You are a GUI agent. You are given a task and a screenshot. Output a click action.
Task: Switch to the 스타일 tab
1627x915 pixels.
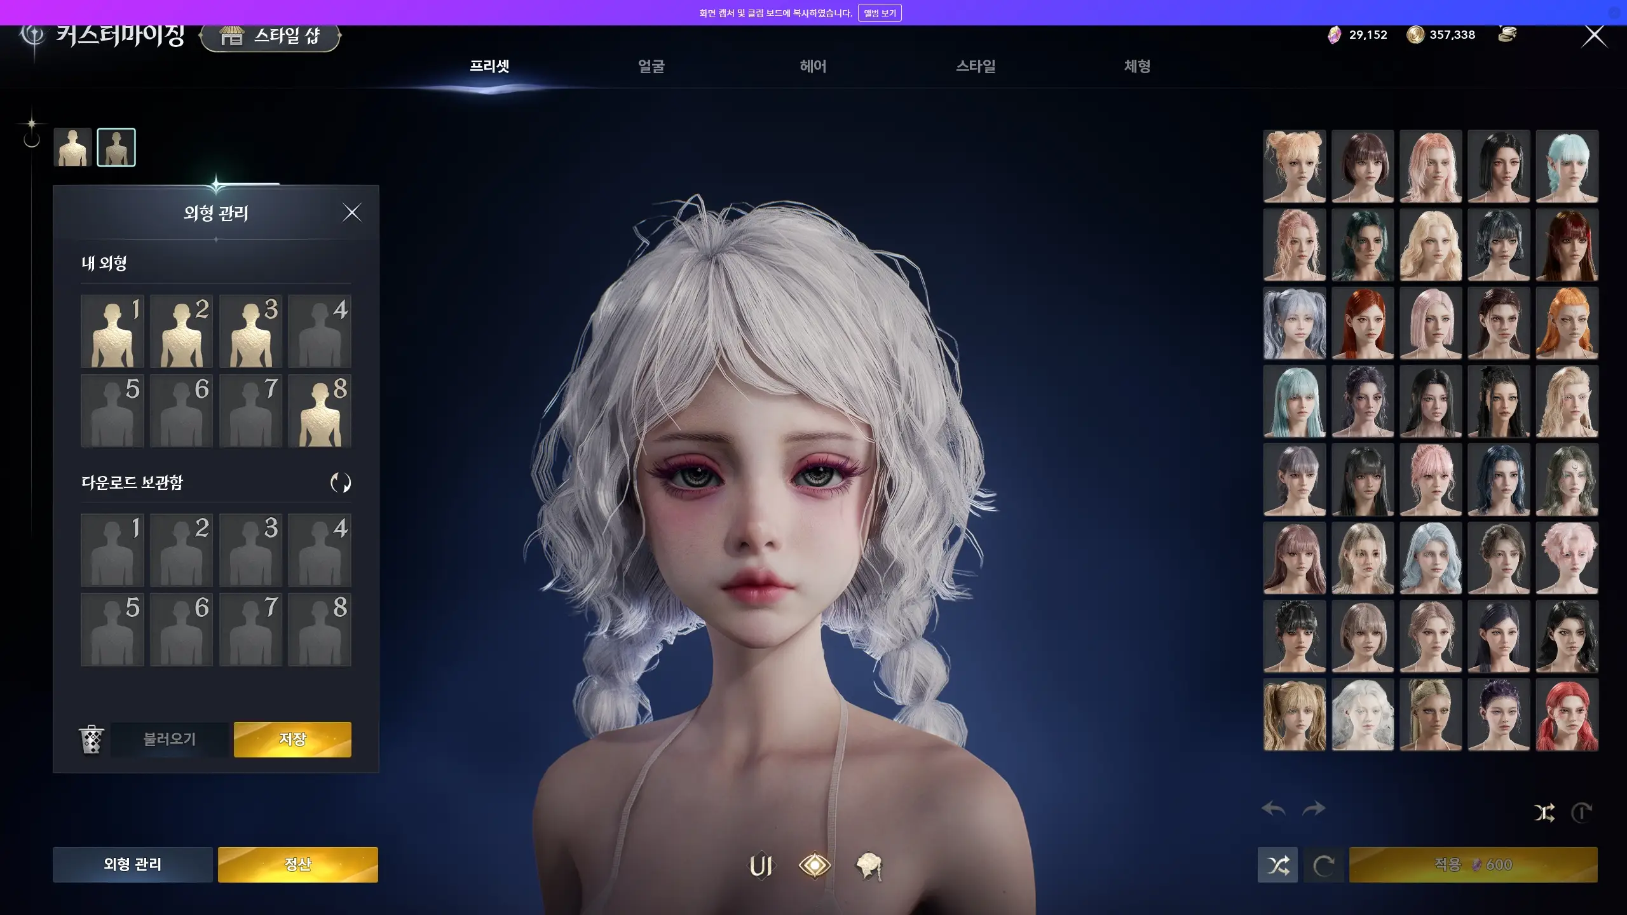click(x=976, y=66)
